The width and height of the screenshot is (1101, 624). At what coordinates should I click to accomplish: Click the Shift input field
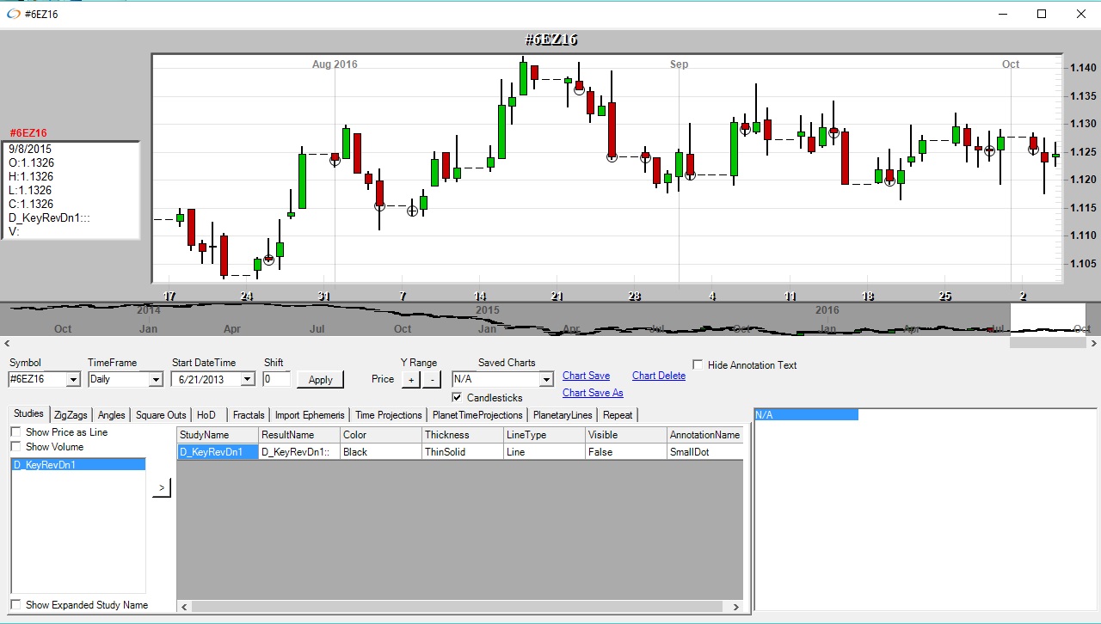[x=276, y=379]
